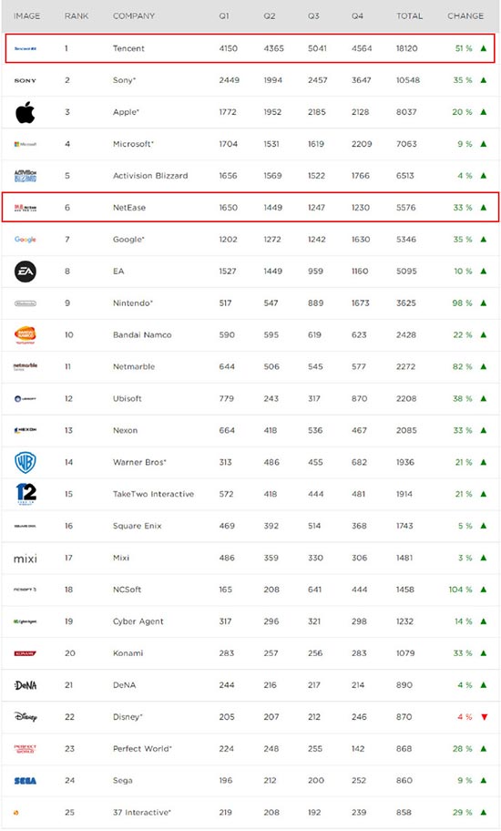
Task: Open the Activision Blizzard company name
Action: [150, 176]
